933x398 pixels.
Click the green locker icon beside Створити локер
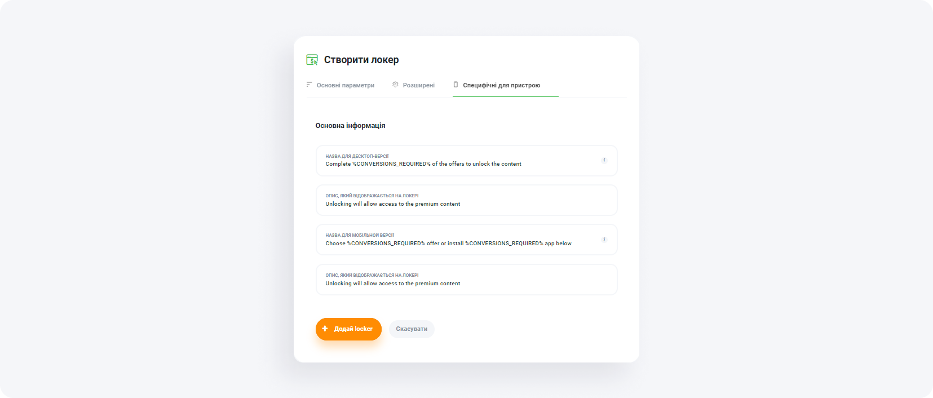(312, 59)
